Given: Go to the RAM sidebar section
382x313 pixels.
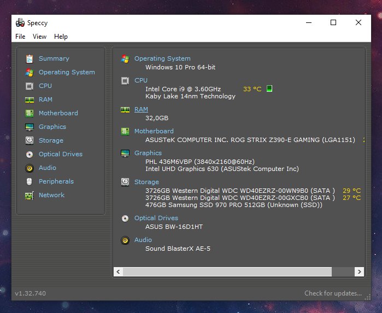Looking at the screenshot, I should [45, 99].
